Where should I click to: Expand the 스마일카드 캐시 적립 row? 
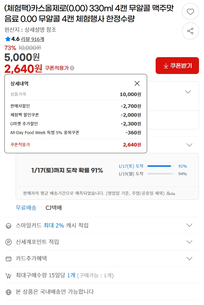tap(189, 225)
